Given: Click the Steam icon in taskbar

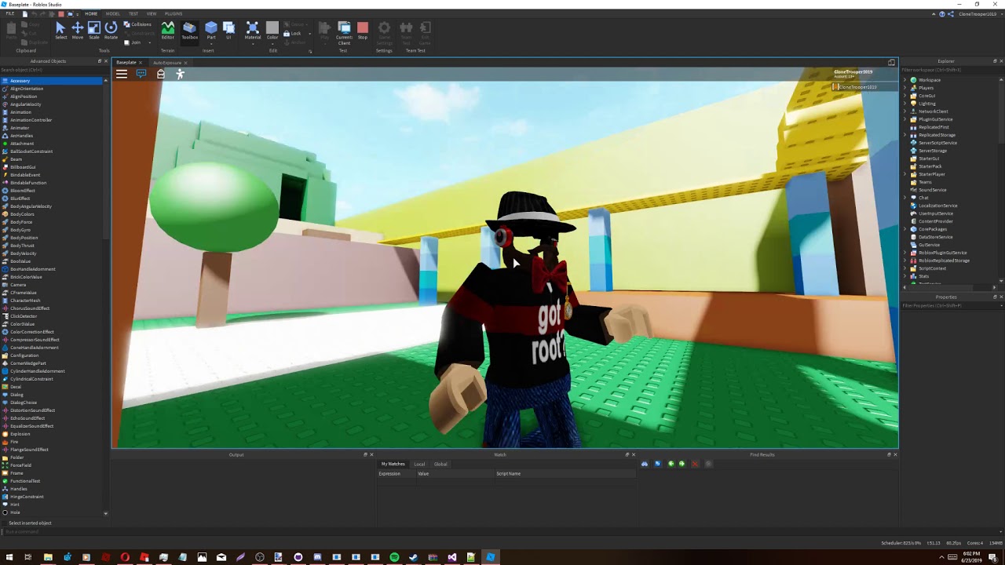Looking at the screenshot, I should [x=413, y=557].
